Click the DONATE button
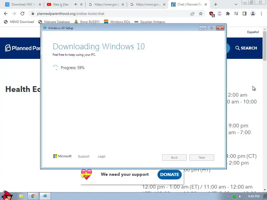Screen dimensions: 267x200 click(169, 174)
